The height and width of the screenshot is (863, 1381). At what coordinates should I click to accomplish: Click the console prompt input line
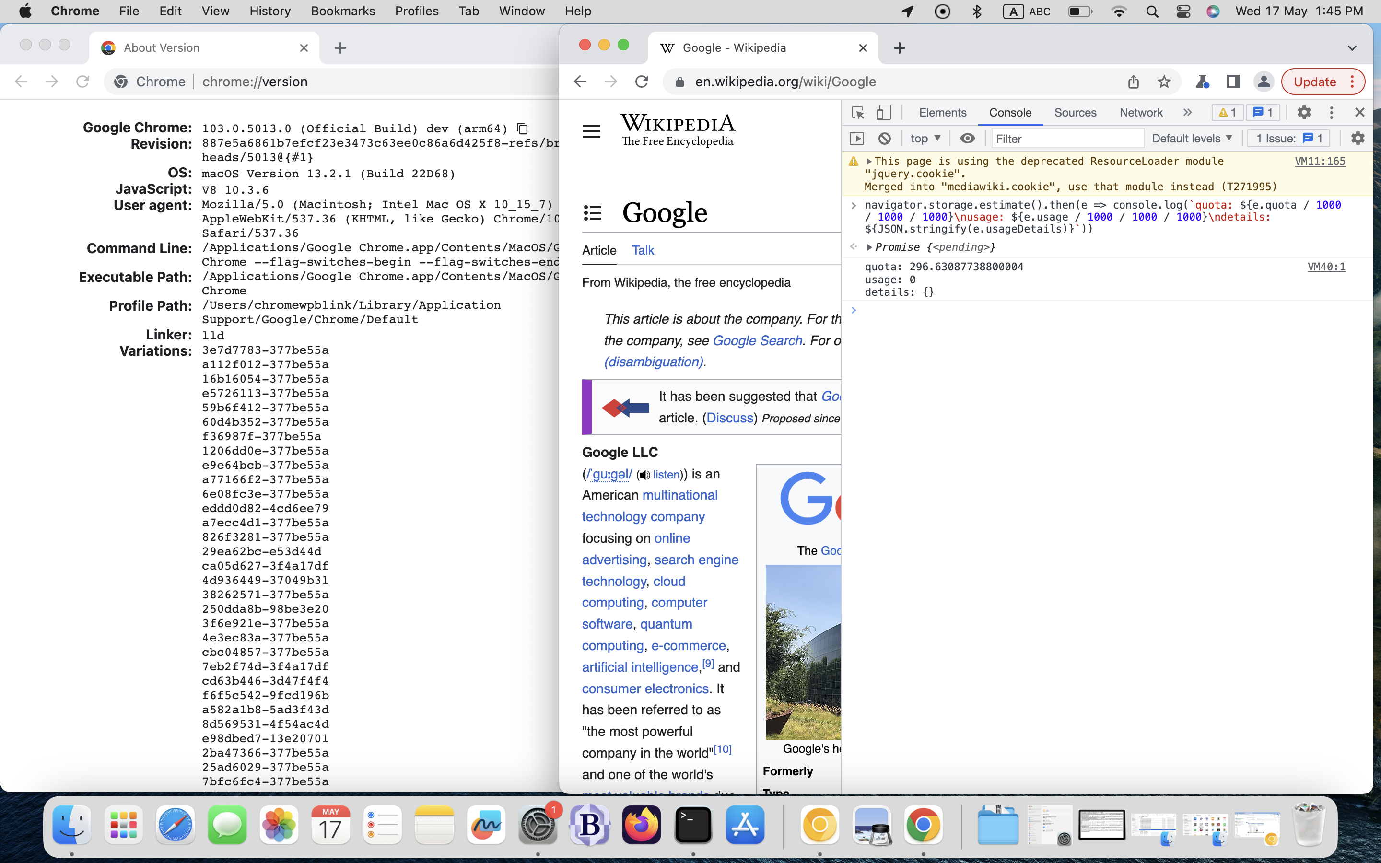click(x=1107, y=310)
